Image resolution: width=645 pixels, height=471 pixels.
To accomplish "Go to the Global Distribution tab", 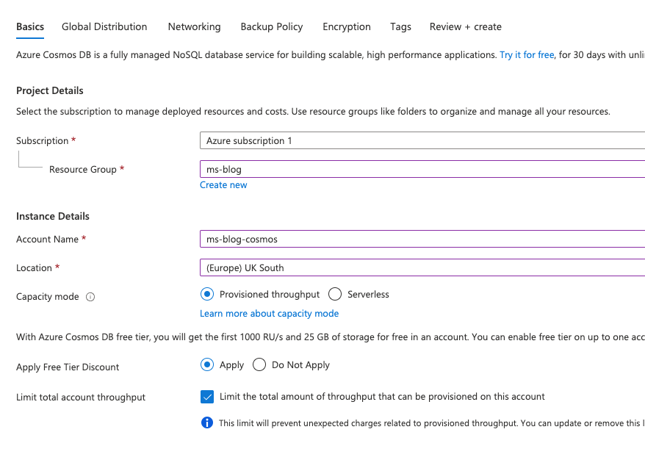I will (x=104, y=26).
